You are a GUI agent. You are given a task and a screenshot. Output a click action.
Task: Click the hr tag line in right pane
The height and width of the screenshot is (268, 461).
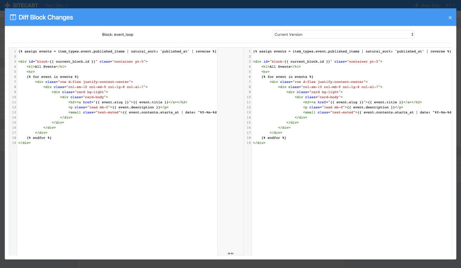click(x=265, y=71)
